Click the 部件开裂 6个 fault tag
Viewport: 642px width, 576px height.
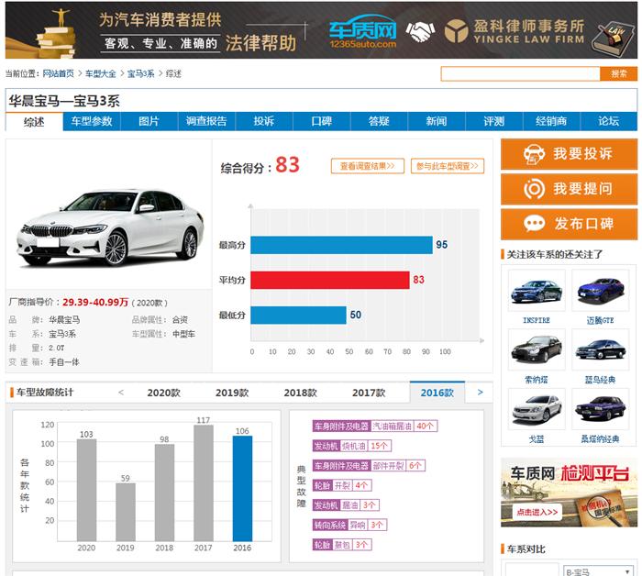coord(369,465)
